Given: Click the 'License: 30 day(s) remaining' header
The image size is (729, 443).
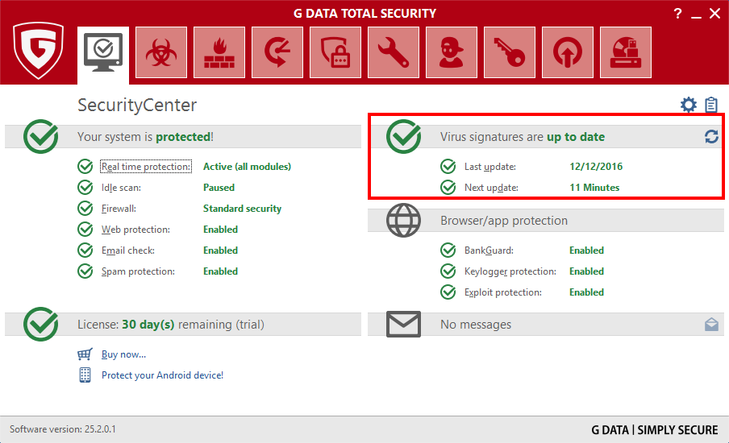Looking at the screenshot, I should (171, 324).
